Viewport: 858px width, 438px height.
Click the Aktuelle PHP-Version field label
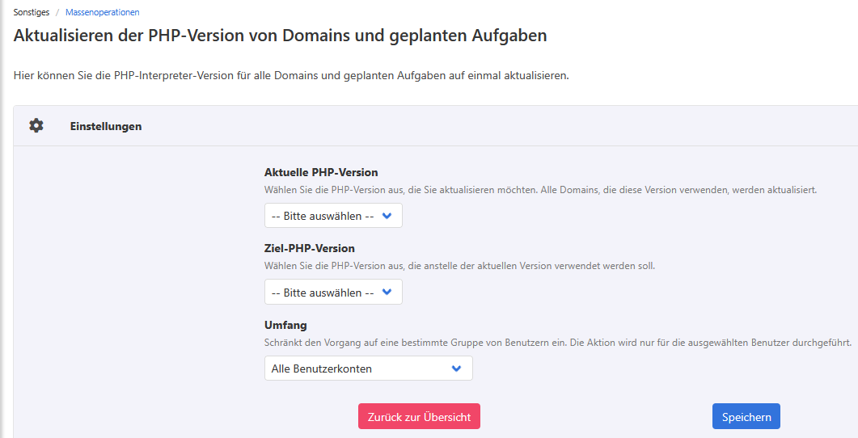coord(321,172)
